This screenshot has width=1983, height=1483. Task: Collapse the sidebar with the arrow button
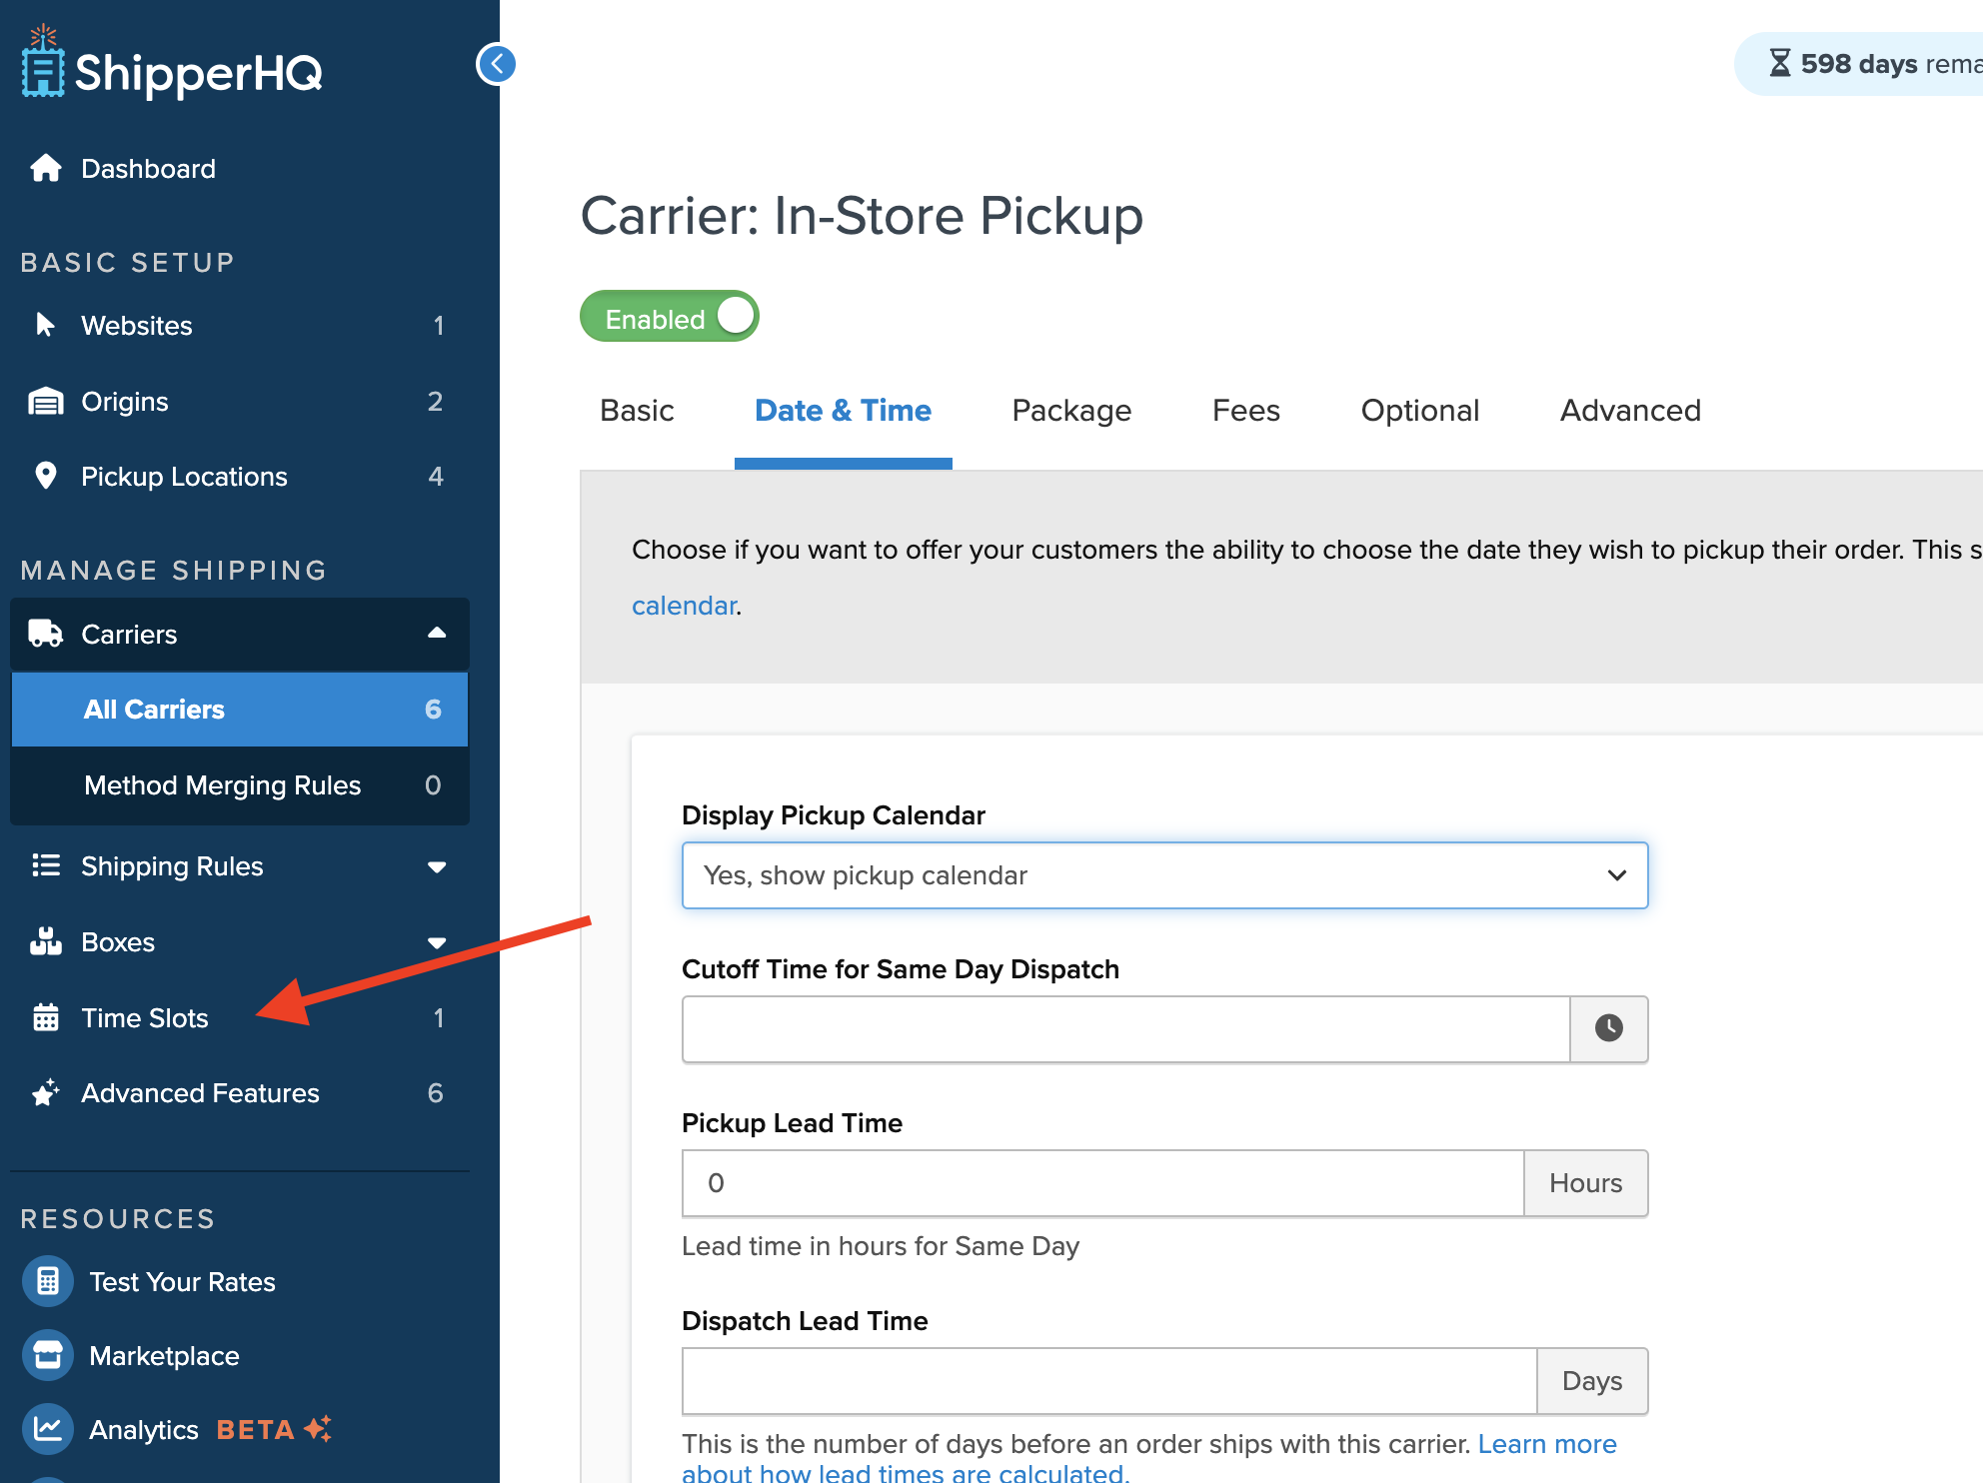496,64
